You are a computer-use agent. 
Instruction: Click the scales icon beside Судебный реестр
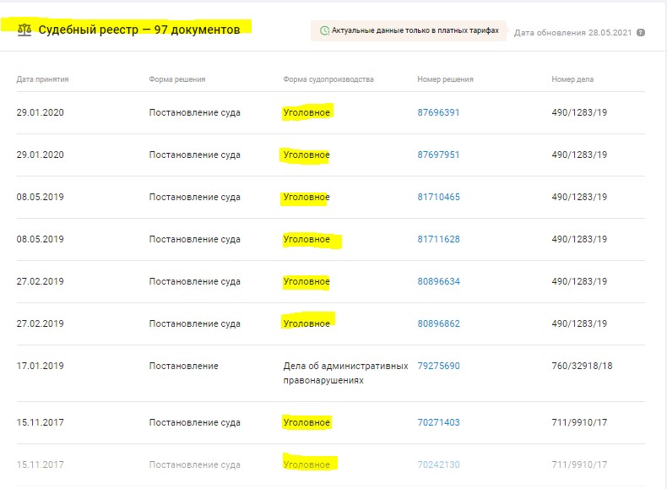pyautogui.click(x=24, y=30)
